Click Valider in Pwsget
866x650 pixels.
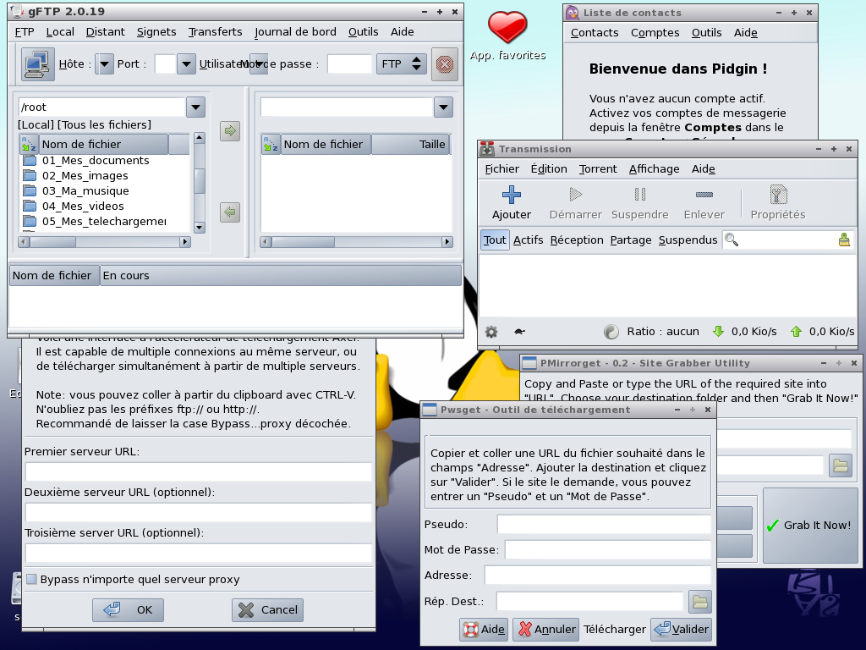click(x=681, y=630)
